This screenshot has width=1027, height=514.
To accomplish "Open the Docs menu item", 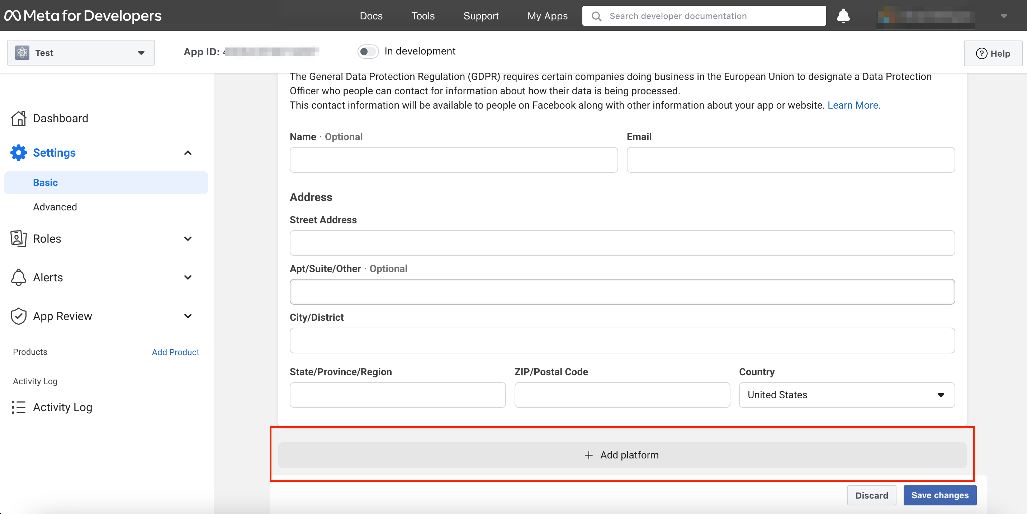I will (x=371, y=16).
